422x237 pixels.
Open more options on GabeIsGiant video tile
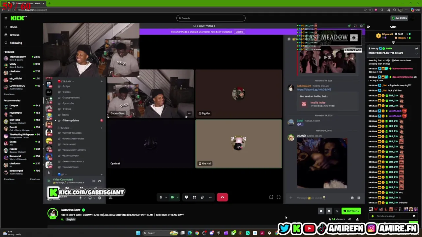point(189,113)
